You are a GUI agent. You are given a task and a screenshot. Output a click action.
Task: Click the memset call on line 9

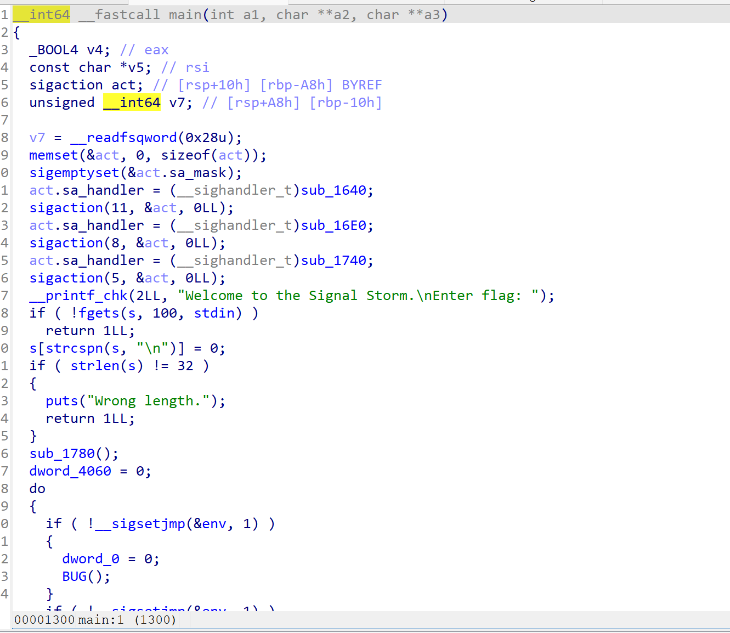tap(53, 155)
